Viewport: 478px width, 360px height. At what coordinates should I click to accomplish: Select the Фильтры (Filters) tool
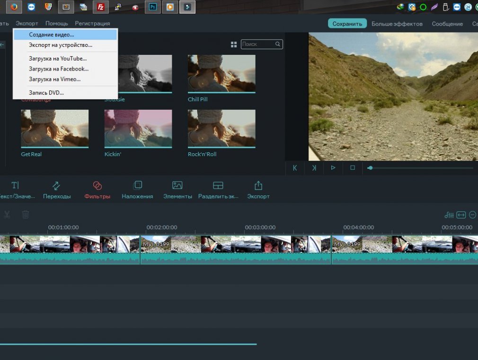coord(97,190)
